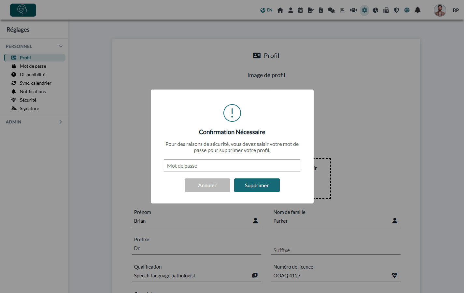Screen dimensions: 469x293
Task: Open the chat bubbles icon
Action: coord(331,10)
